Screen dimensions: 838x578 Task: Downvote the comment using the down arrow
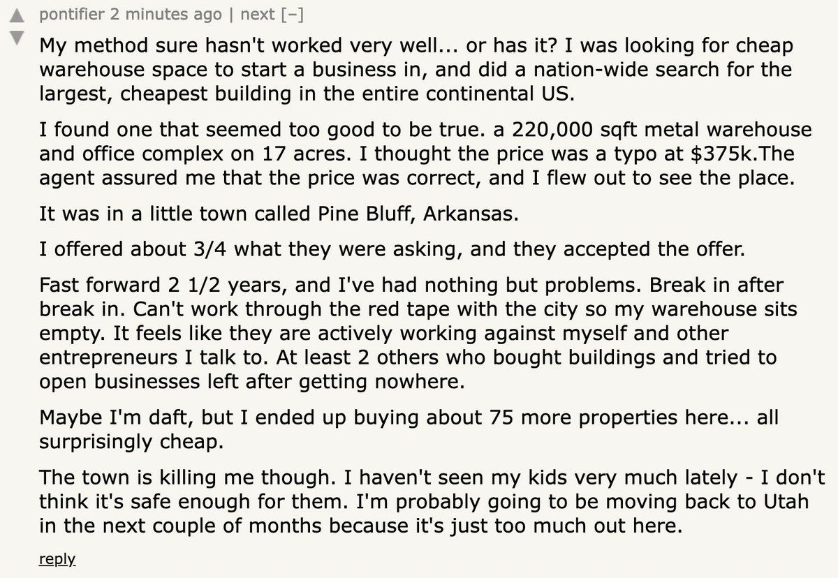[x=15, y=37]
